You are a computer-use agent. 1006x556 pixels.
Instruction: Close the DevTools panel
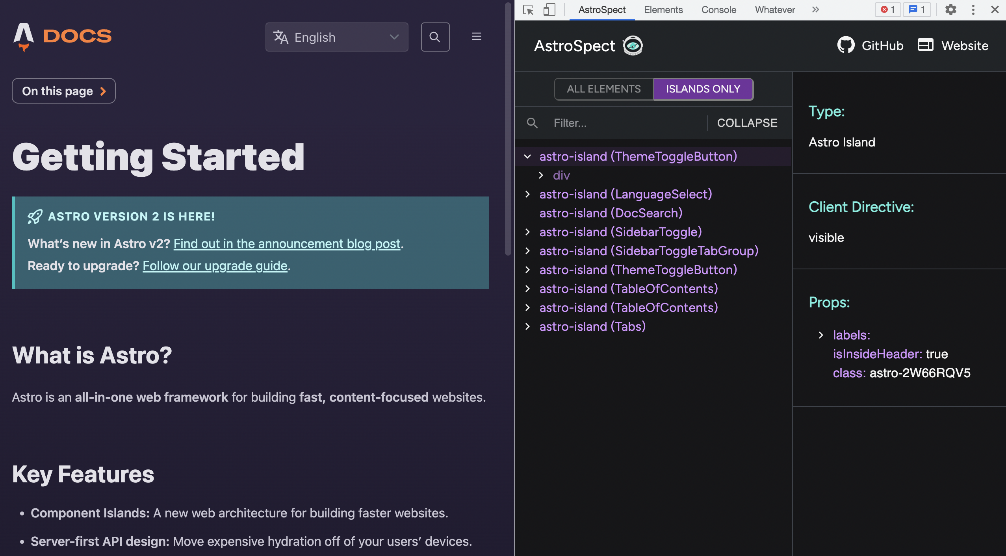tap(995, 9)
